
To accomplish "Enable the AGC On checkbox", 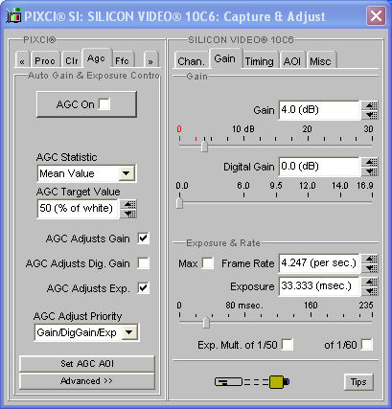I will coord(104,104).
